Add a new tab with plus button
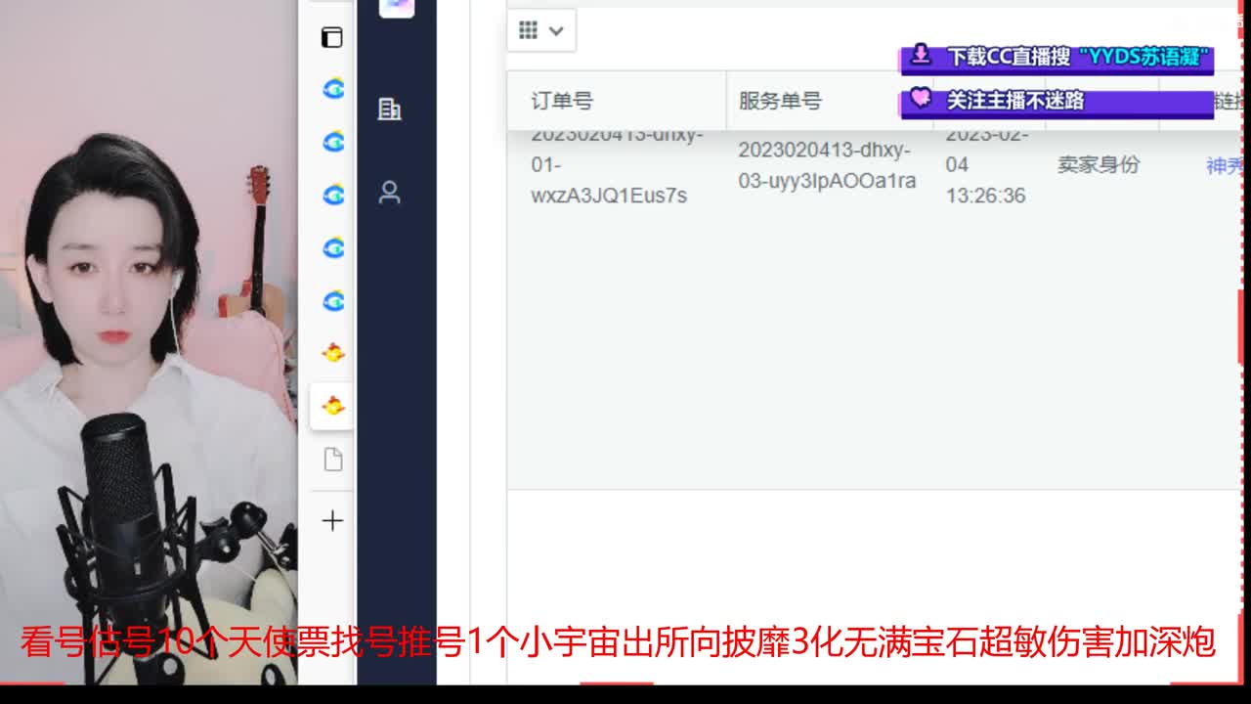 coord(332,521)
